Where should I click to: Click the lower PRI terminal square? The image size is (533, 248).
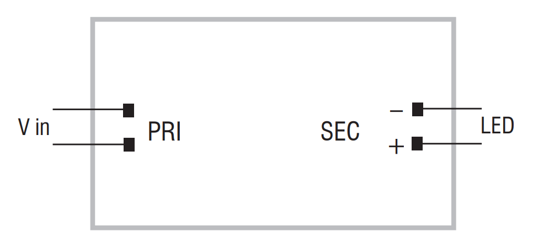(x=129, y=144)
